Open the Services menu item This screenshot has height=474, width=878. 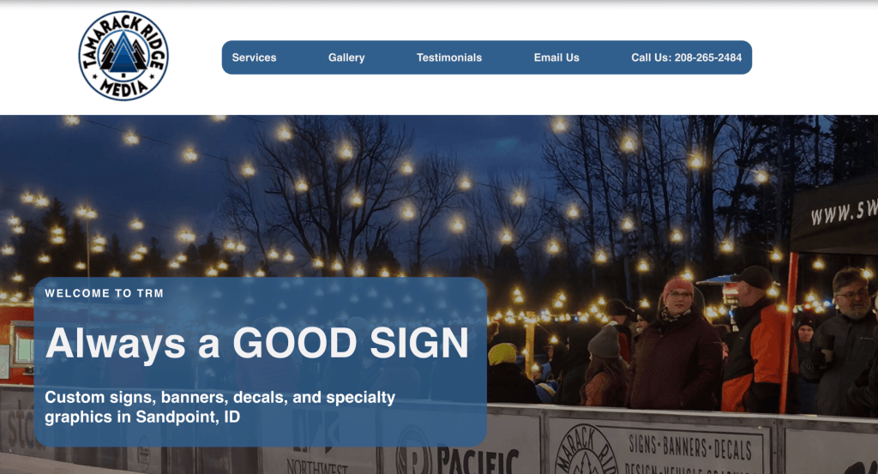tap(254, 57)
